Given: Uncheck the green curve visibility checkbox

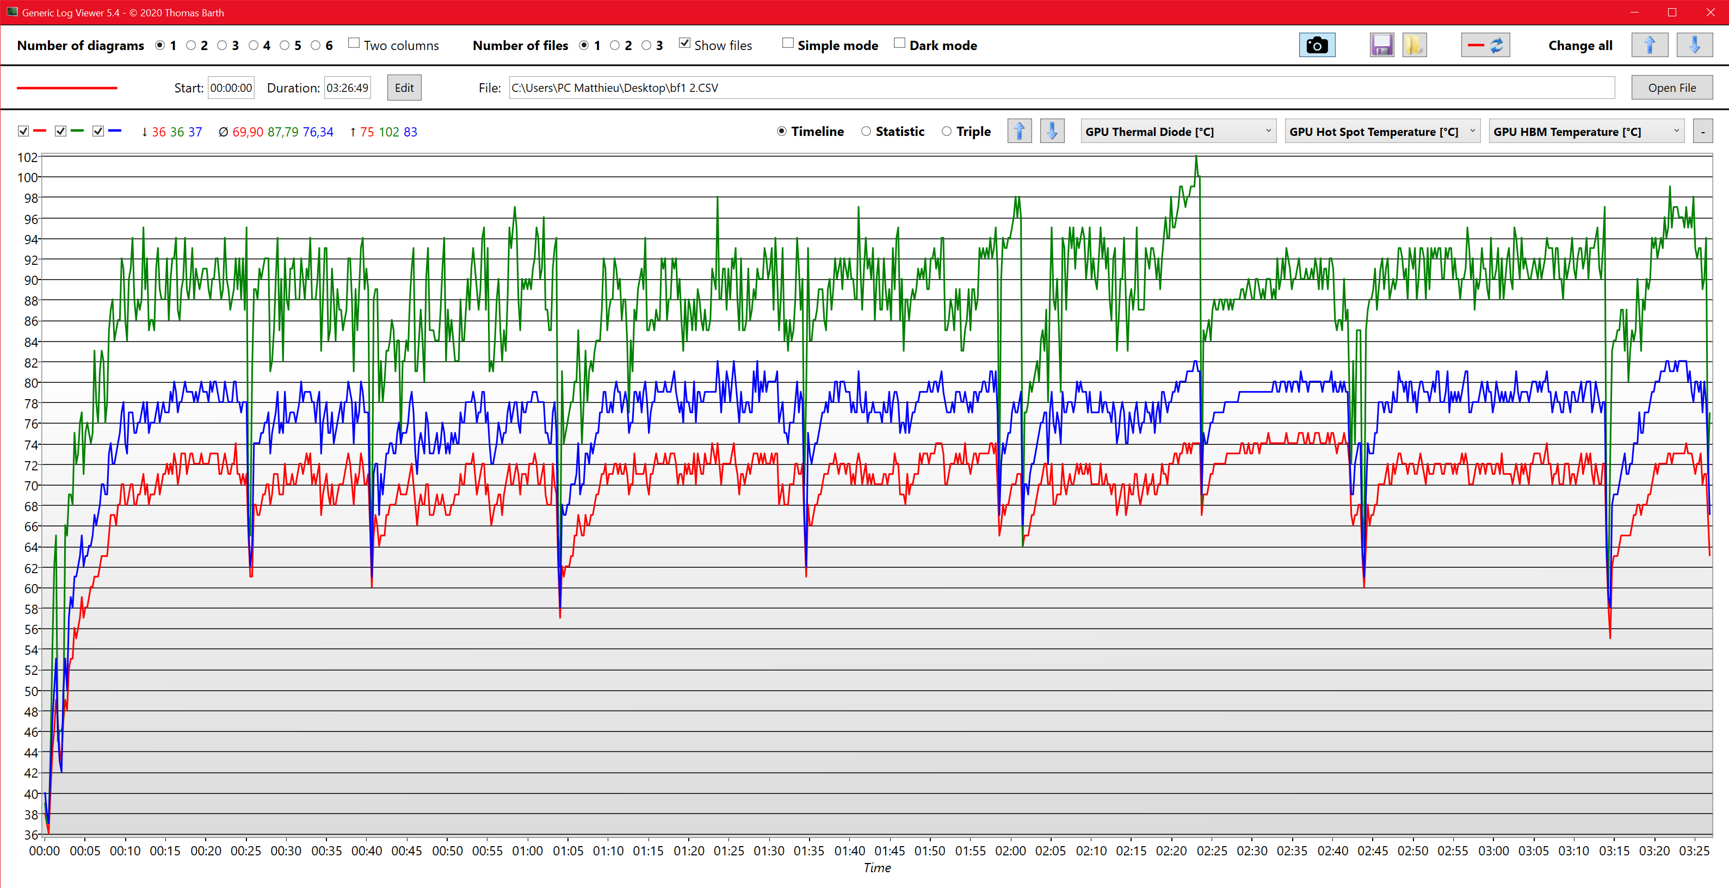Looking at the screenshot, I should pos(60,132).
